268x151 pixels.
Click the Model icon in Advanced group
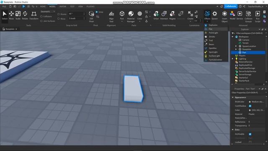pos(232,16)
